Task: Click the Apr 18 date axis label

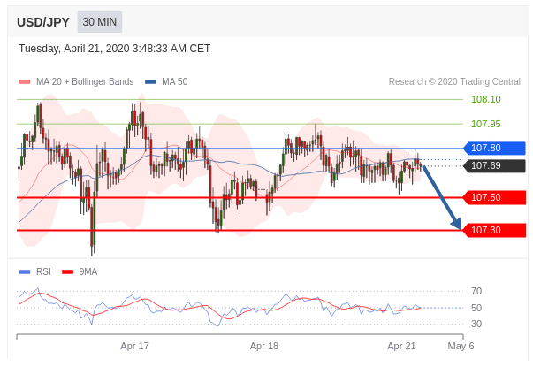Action: [x=264, y=347]
